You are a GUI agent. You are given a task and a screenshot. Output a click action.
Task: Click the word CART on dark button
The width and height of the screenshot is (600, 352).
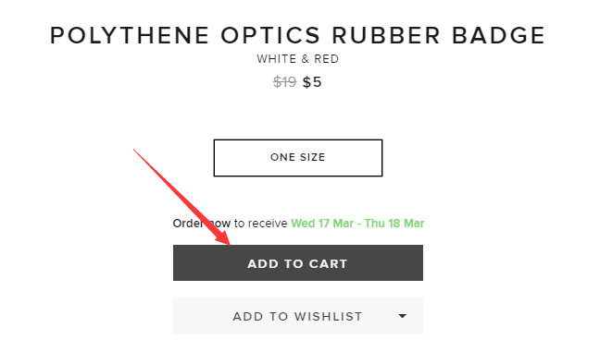coord(329,264)
